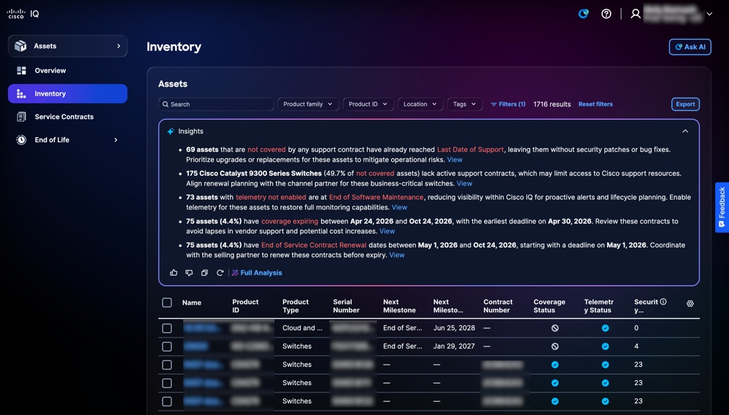Sort by the Serial Number column header
Screen dimensions: 729x415
(x=346, y=306)
